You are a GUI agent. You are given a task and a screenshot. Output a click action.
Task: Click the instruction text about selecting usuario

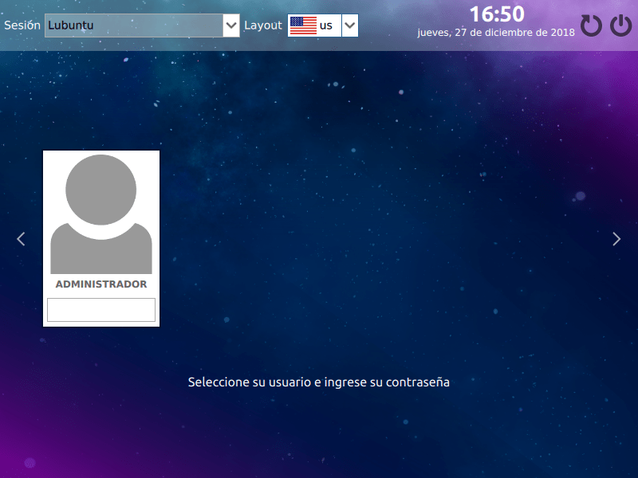[319, 382]
